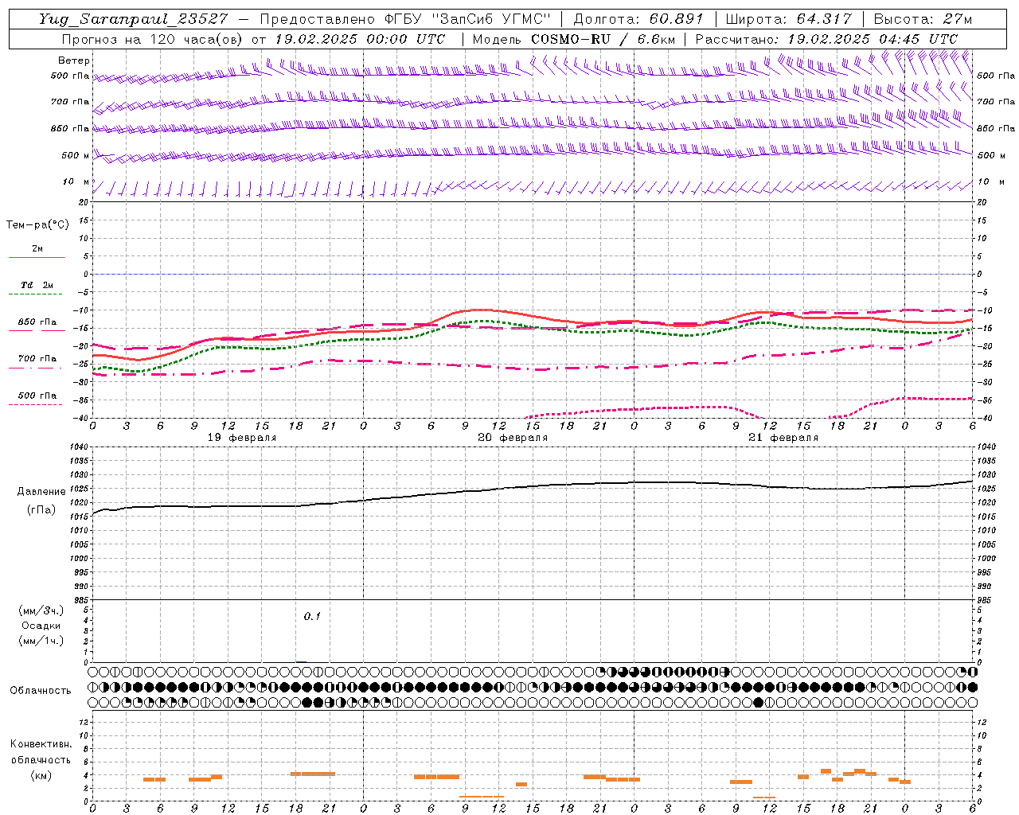
Task: Click the (км) unit label of convective cloud panel
Action: (41, 775)
